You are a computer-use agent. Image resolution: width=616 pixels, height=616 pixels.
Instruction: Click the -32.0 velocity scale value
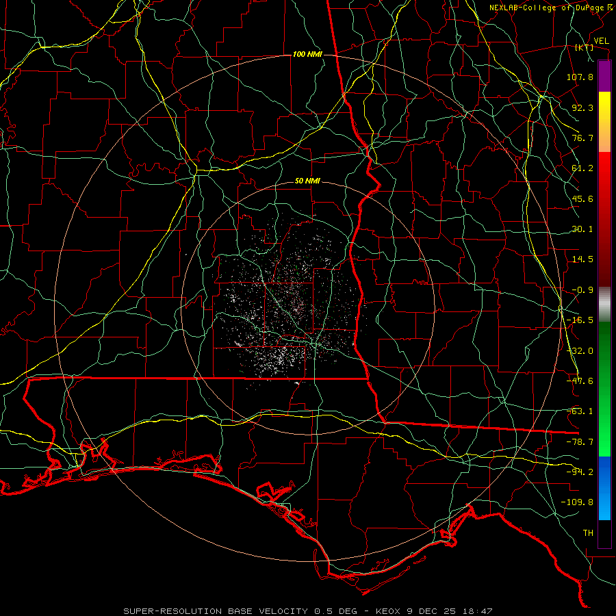point(580,351)
